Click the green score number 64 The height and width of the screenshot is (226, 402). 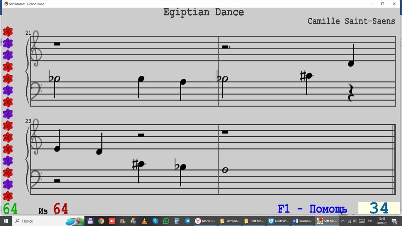click(x=10, y=209)
